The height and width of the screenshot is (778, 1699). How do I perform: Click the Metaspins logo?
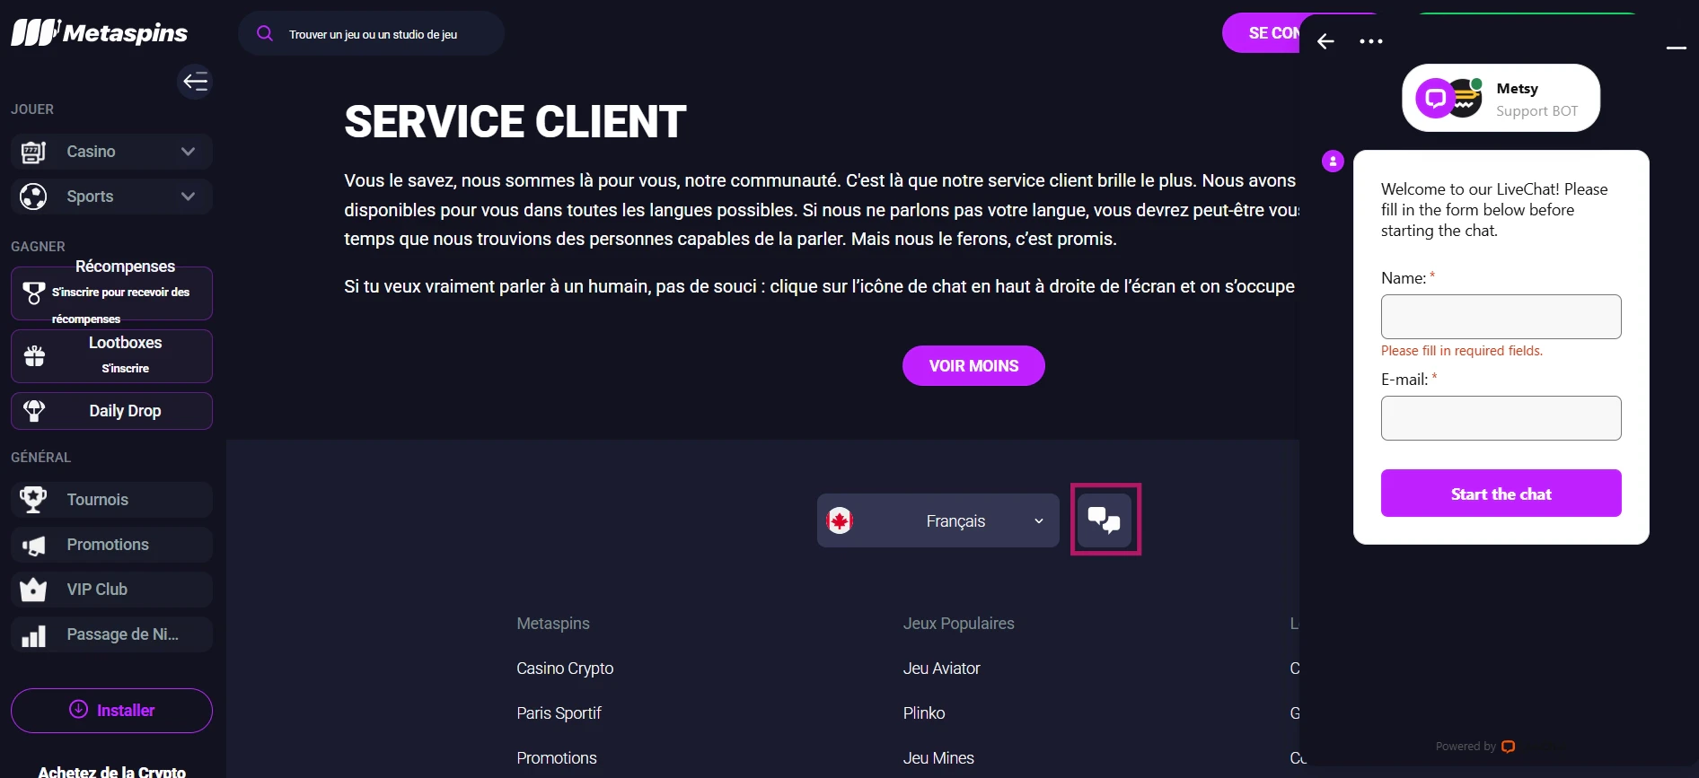click(x=99, y=33)
